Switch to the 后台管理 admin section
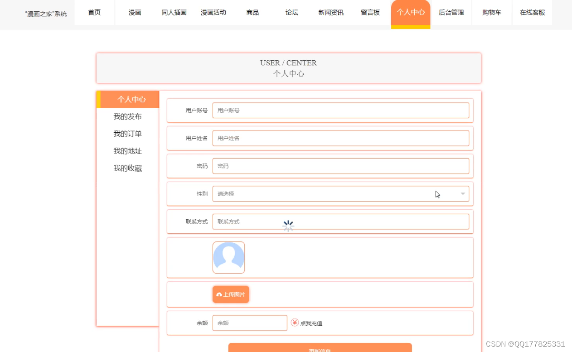This screenshot has width=572, height=352. tap(451, 13)
